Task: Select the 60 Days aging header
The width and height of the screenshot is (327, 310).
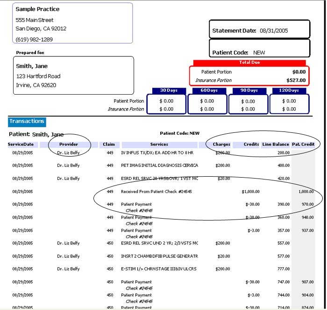Action: pyautogui.click(x=207, y=90)
